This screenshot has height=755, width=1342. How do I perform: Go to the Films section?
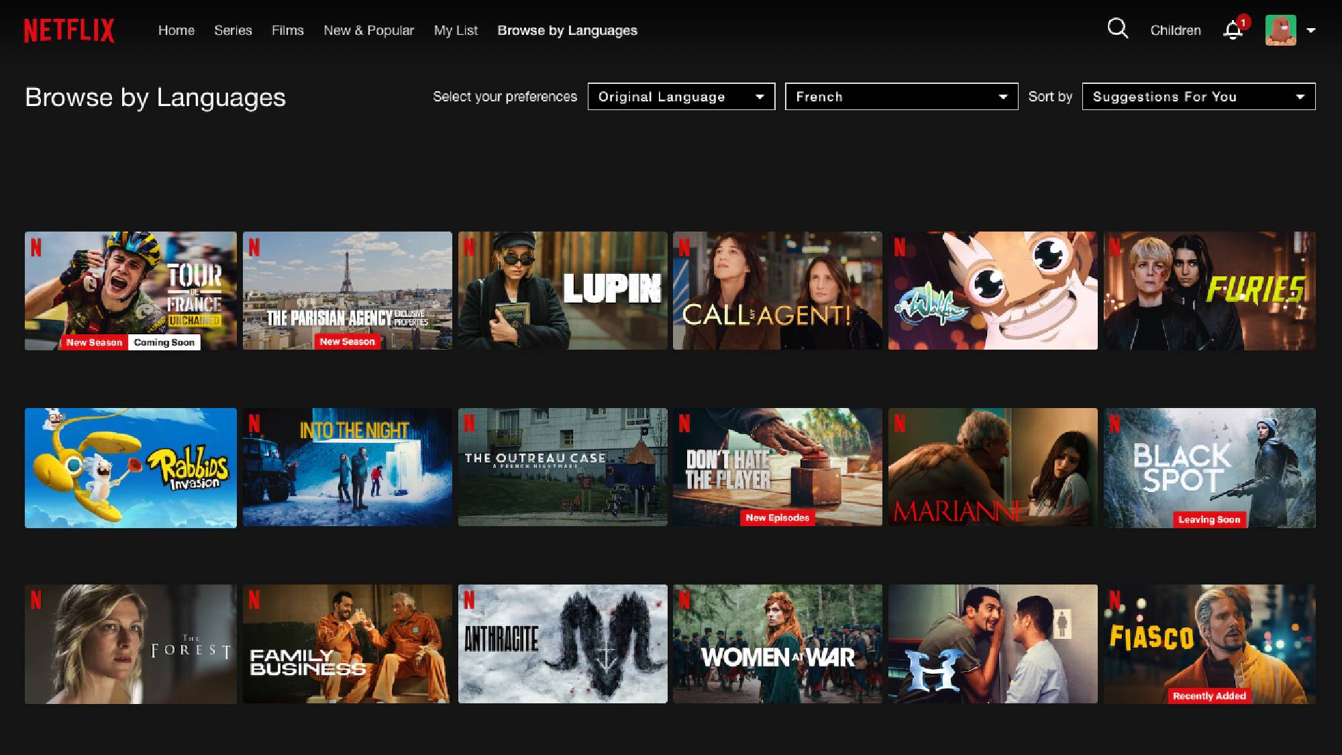(287, 30)
